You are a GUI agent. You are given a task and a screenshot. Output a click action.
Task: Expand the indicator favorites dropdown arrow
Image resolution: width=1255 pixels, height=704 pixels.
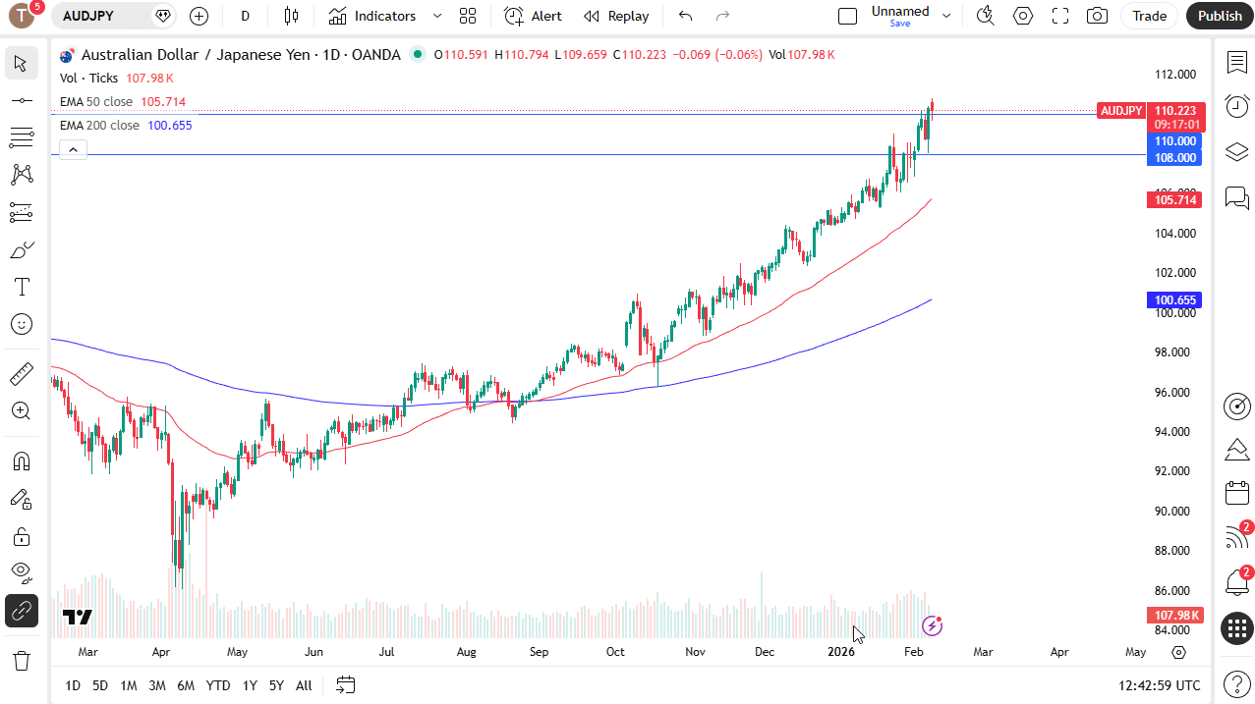click(437, 16)
